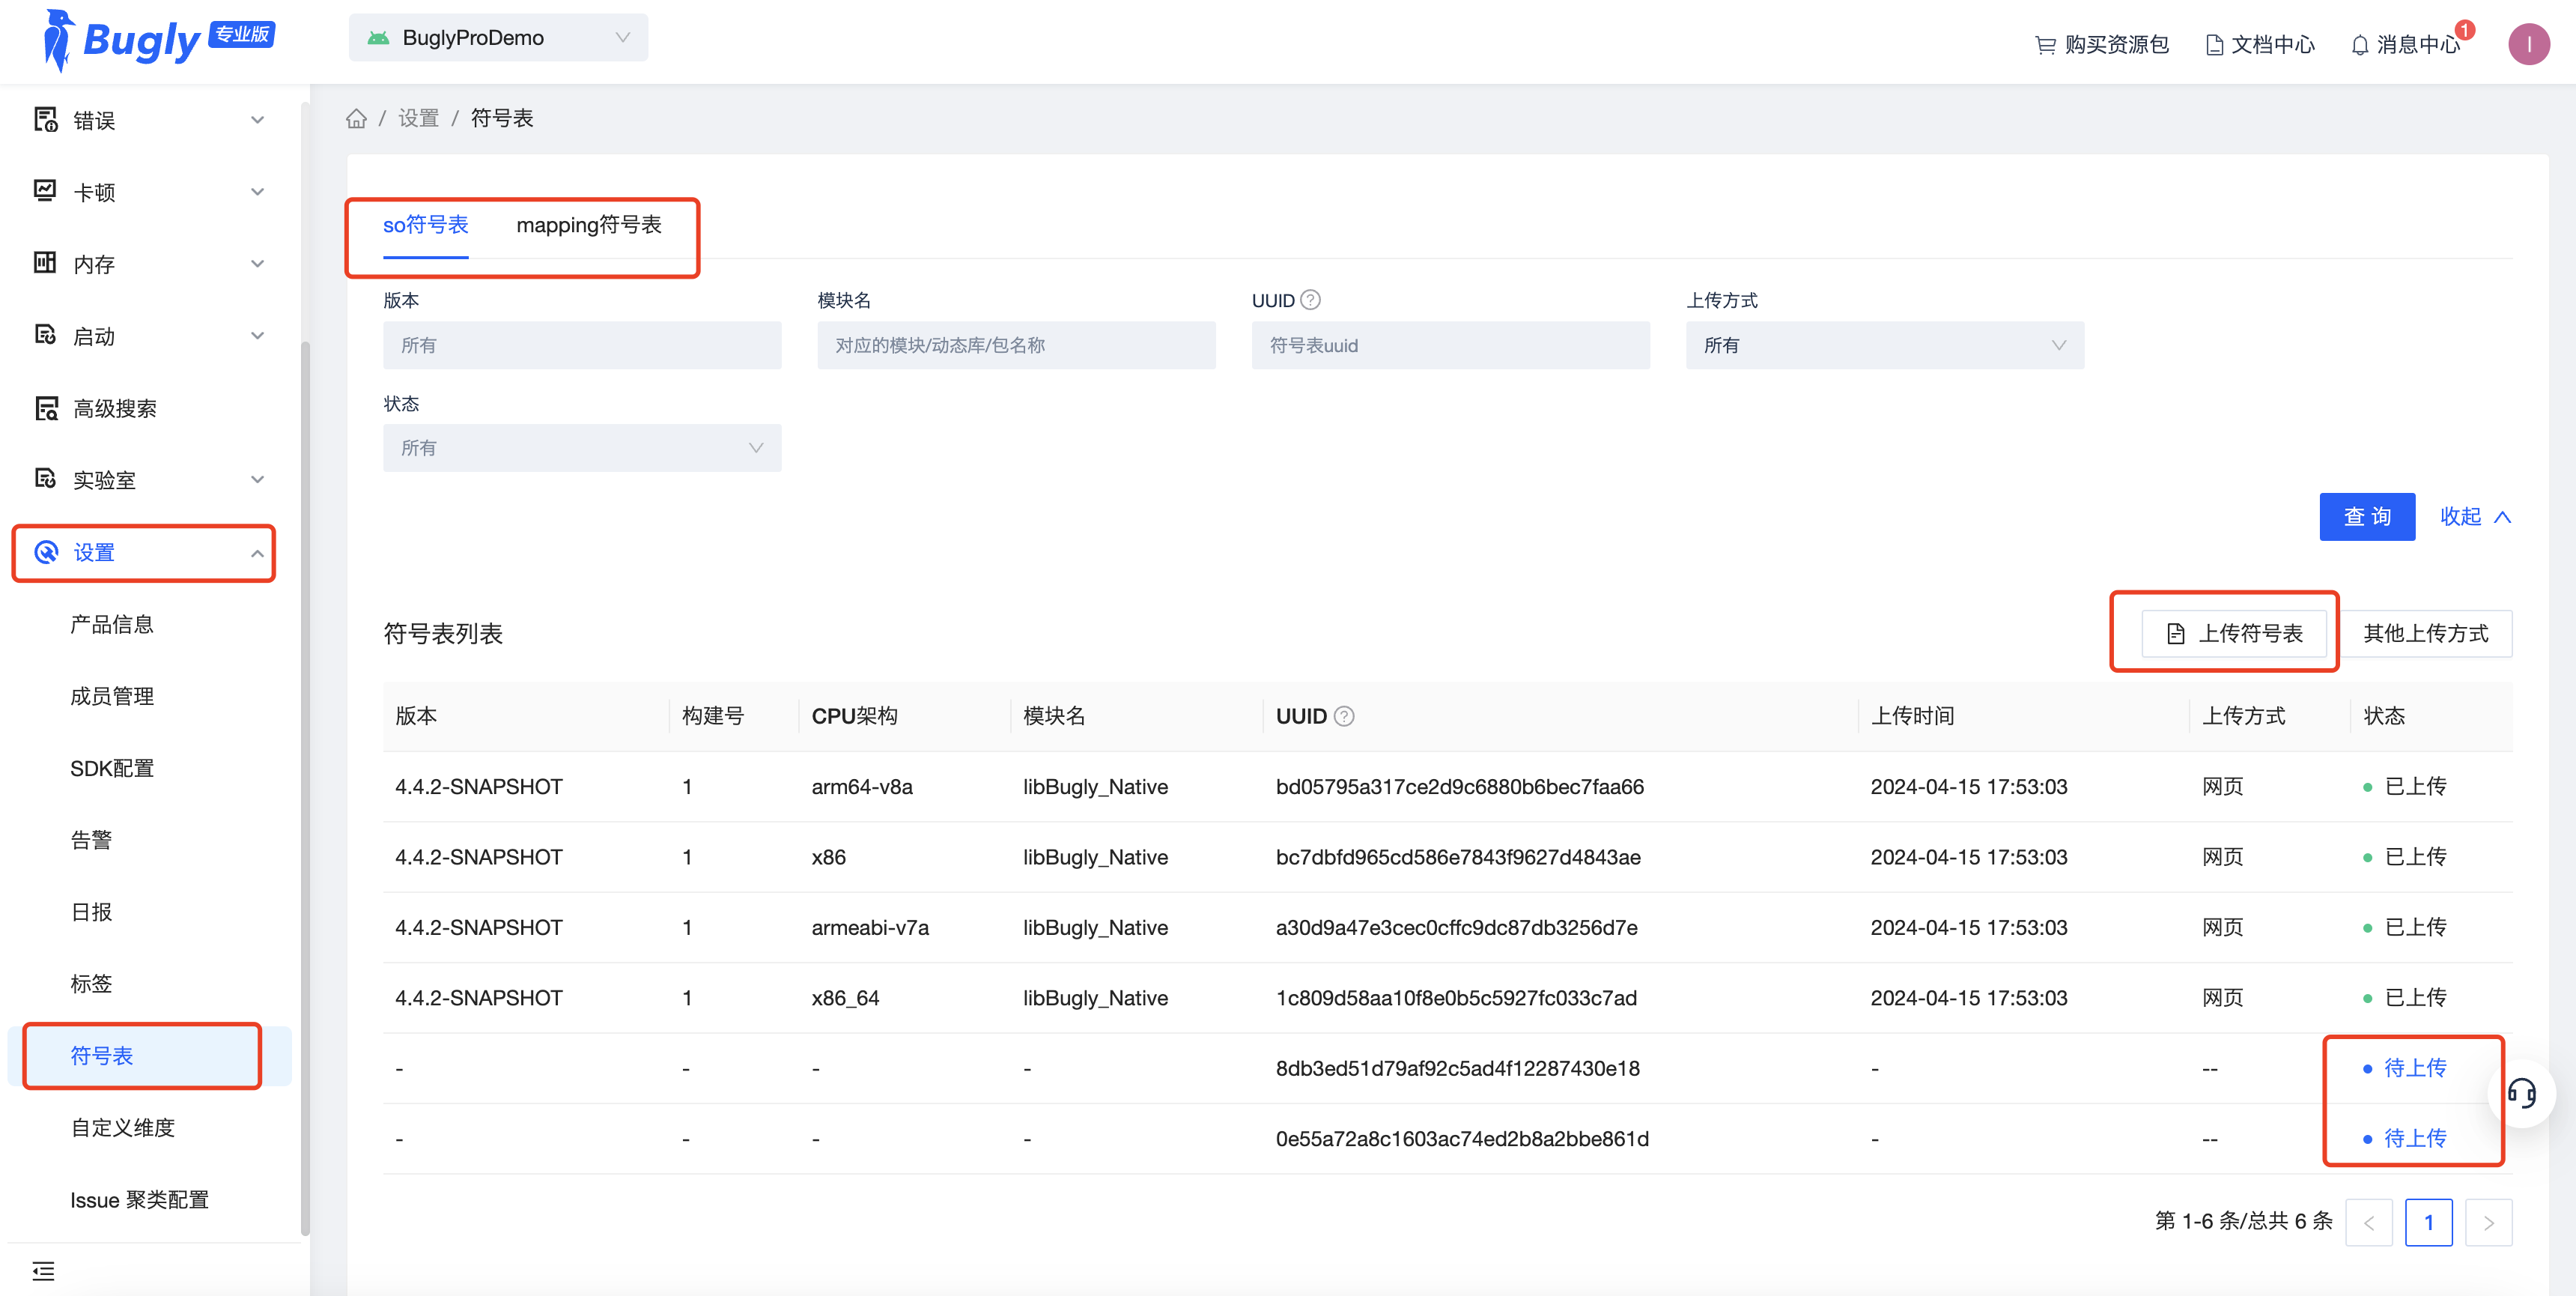The image size is (2576, 1296).
Task: Expand the 错误 menu chevron
Action: 257,120
